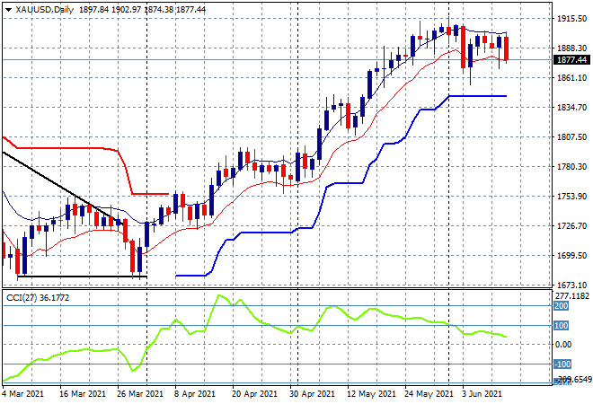Select the thick blue stepped support line
Viewport: 593px width, 404px height.
pyautogui.click(x=341, y=183)
